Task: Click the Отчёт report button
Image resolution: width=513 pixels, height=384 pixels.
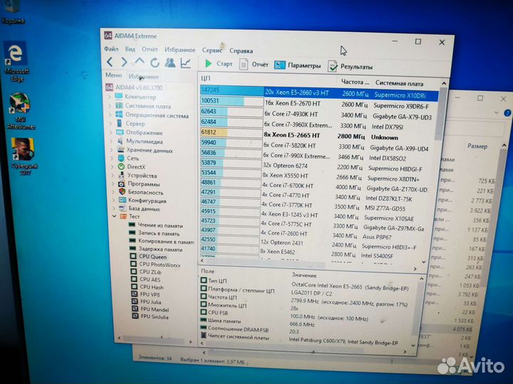Action: click(254, 64)
